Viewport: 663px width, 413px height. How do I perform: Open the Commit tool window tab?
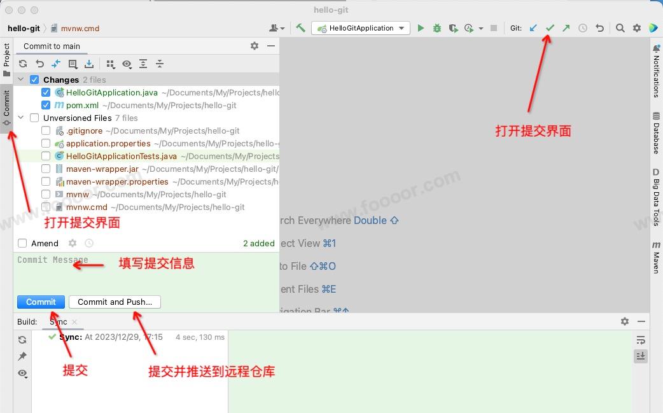point(6,108)
